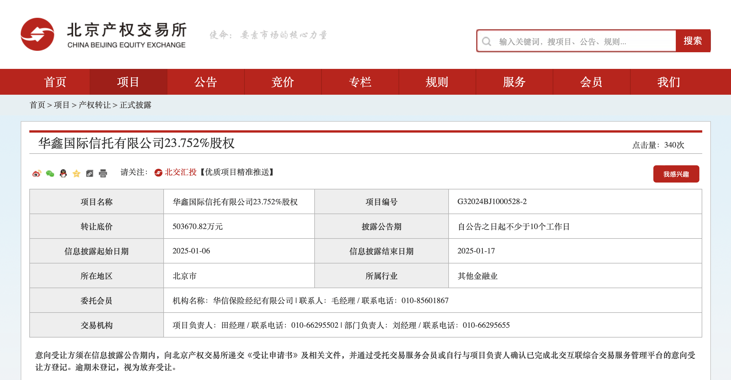Click the 交易机构 header cell
This screenshot has width=731, height=380.
coord(97,325)
